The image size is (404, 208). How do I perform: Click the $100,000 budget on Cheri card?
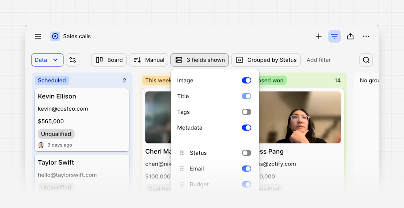(x=158, y=176)
